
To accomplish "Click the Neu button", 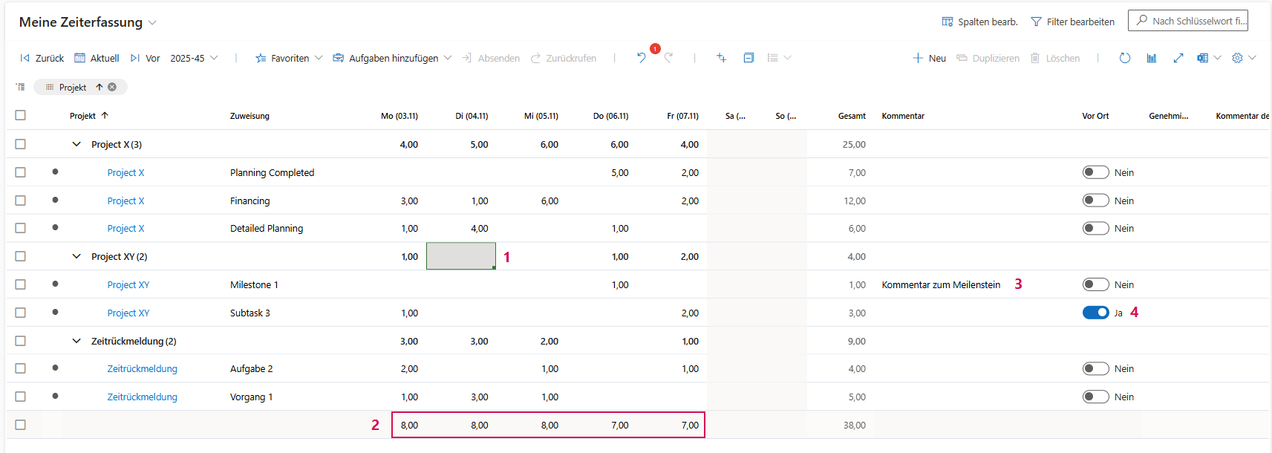I will pos(929,58).
